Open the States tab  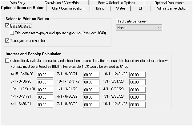[120, 8]
